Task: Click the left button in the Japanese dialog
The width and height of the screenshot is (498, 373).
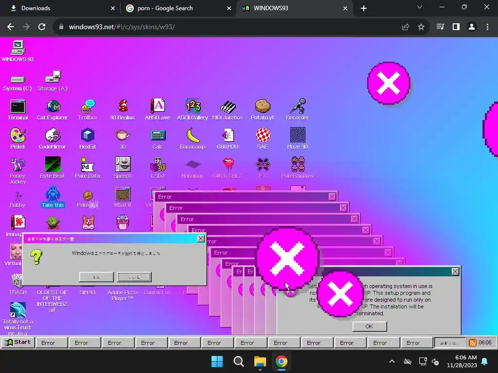Action: [96, 277]
